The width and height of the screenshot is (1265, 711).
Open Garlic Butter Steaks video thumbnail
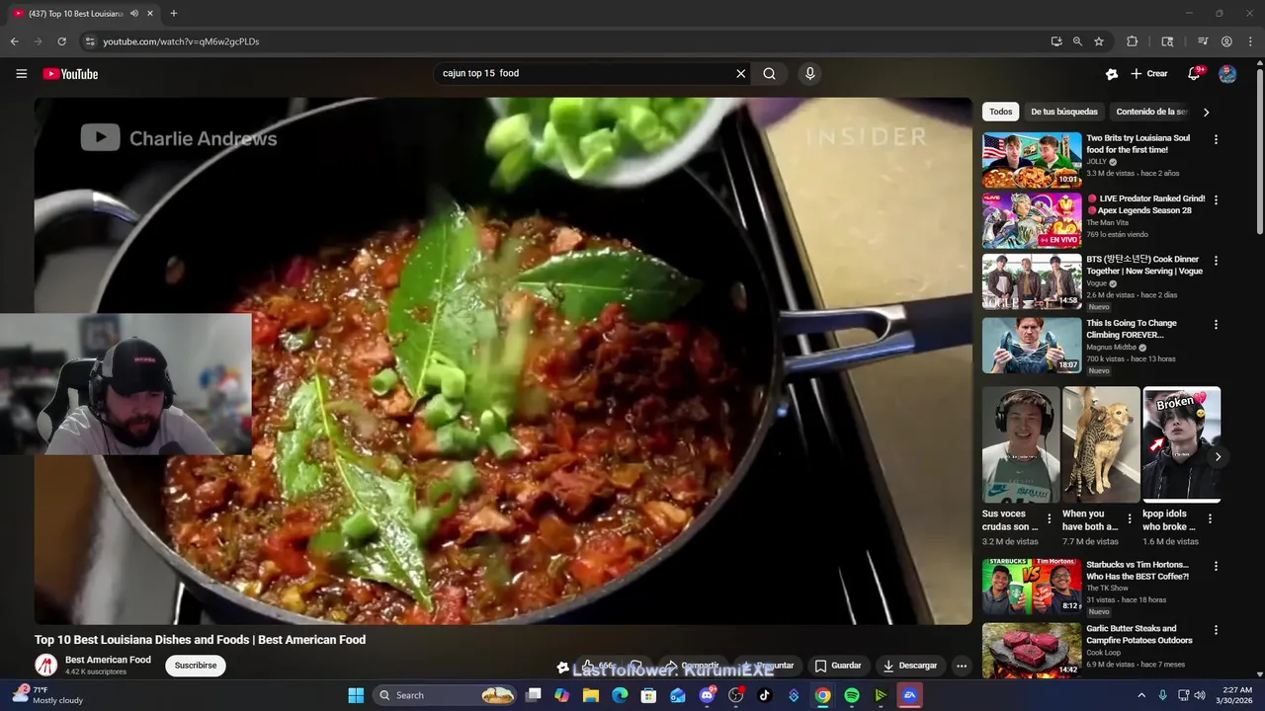[1032, 650]
